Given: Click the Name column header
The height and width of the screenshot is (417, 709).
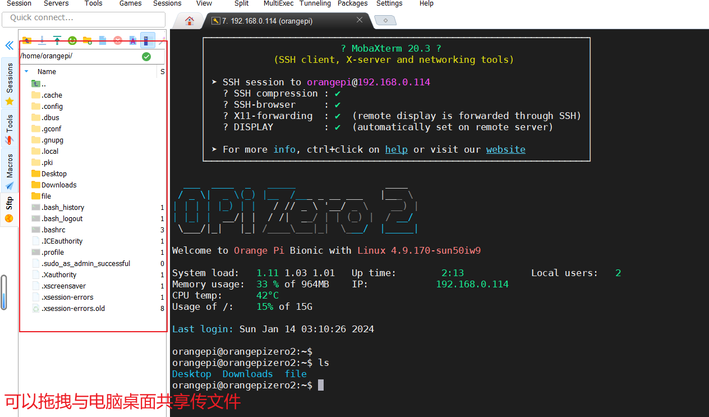Looking at the screenshot, I should point(47,71).
